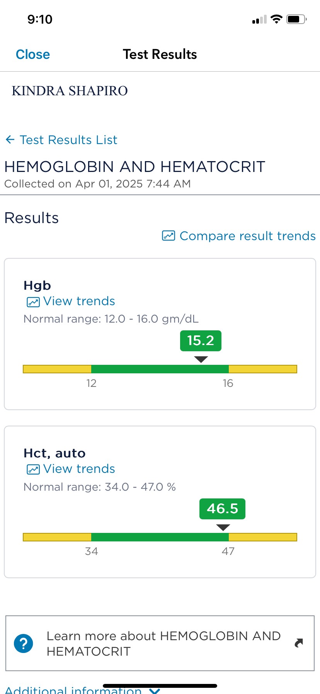The height and width of the screenshot is (694, 320).
Task: Tap the green segment of Hct range bar
Action: [x=160, y=537]
